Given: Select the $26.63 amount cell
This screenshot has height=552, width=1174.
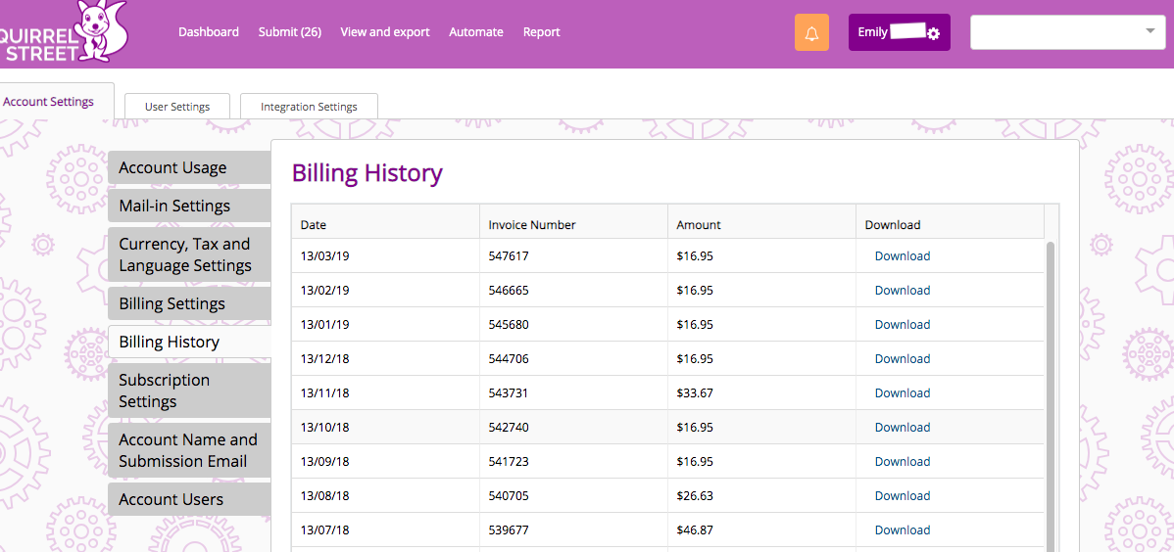Looking at the screenshot, I should 761,496.
